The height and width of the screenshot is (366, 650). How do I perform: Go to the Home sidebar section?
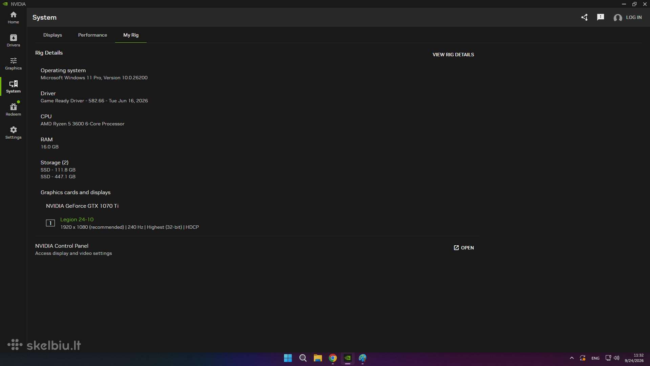(13, 18)
